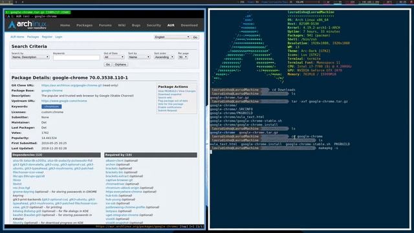414x233 pixels.
Task: Open ice-ssb in Required by list
Action: coord(111,203)
